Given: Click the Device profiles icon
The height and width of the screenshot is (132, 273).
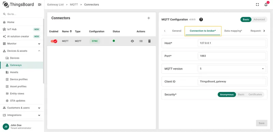Looking at the screenshot, I should tap(7, 79).
